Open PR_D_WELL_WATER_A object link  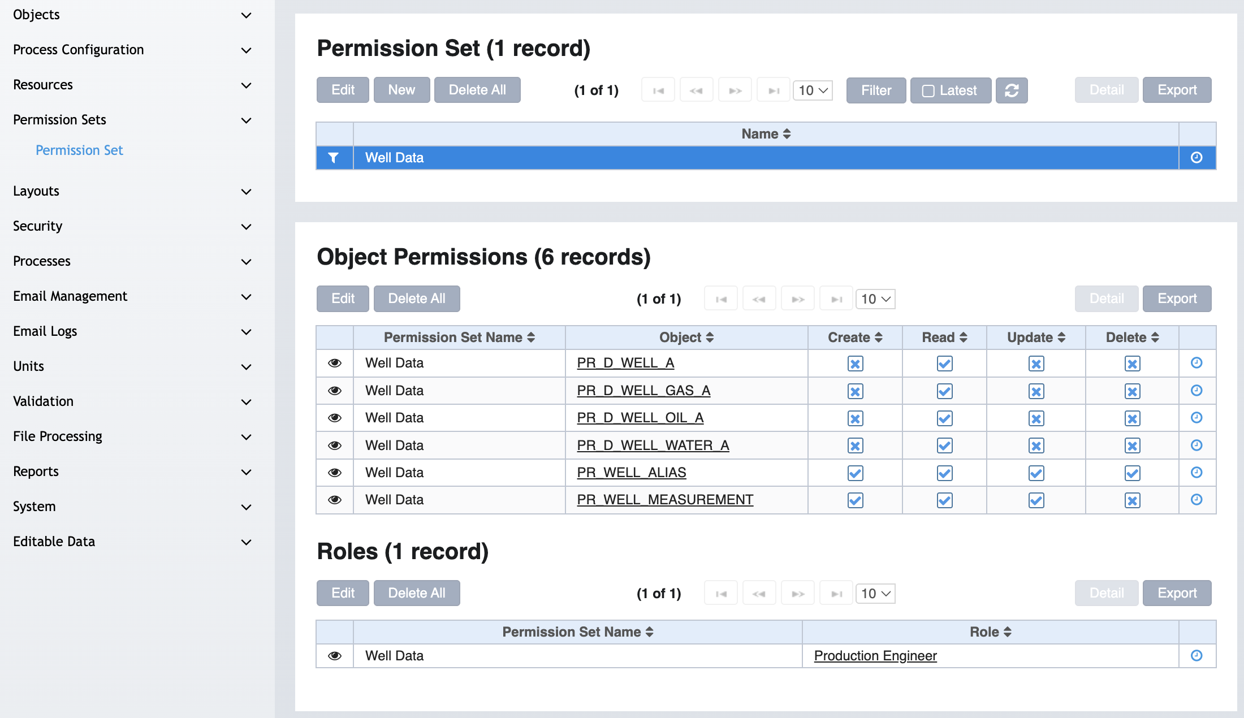click(x=653, y=445)
